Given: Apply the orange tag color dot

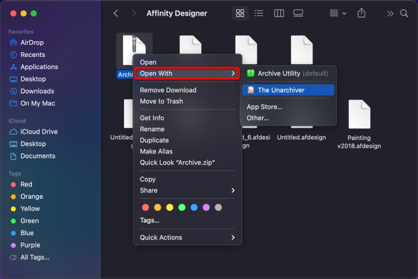Looking at the screenshot, I should [157, 208].
